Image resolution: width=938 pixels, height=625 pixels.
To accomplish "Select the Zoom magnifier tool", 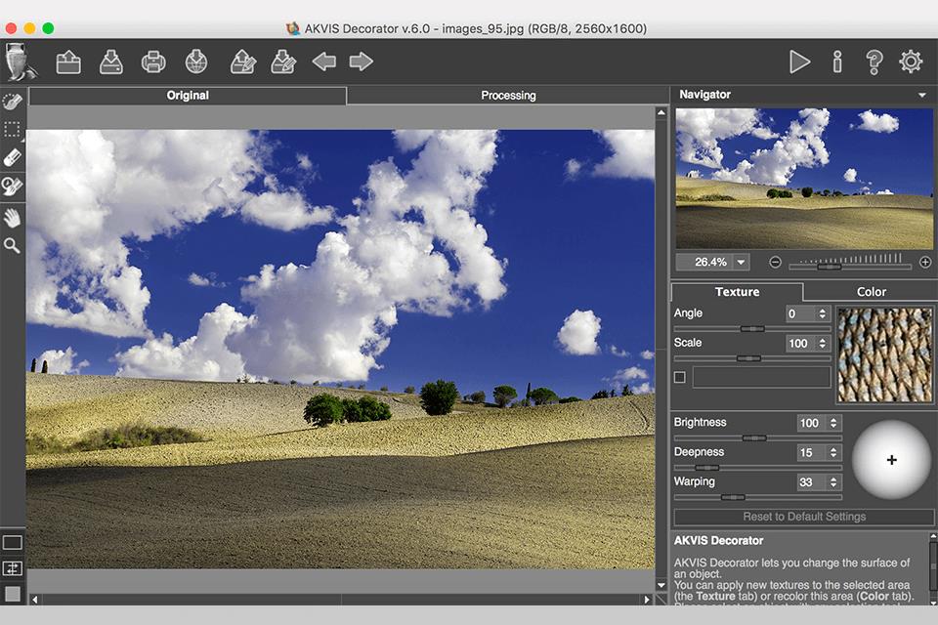I will (x=12, y=246).
